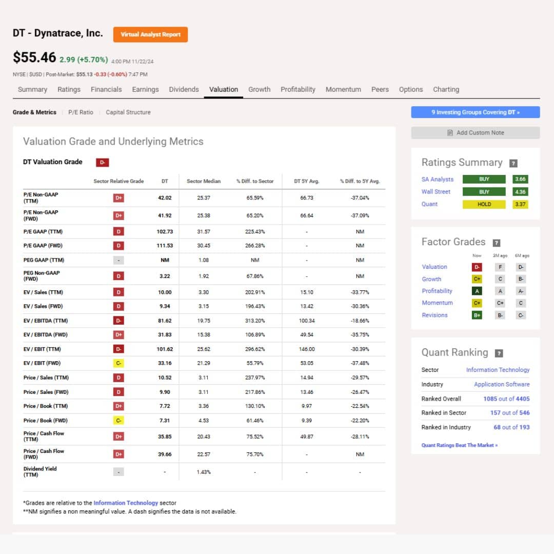View the Peers tab

tap(380, 89)
